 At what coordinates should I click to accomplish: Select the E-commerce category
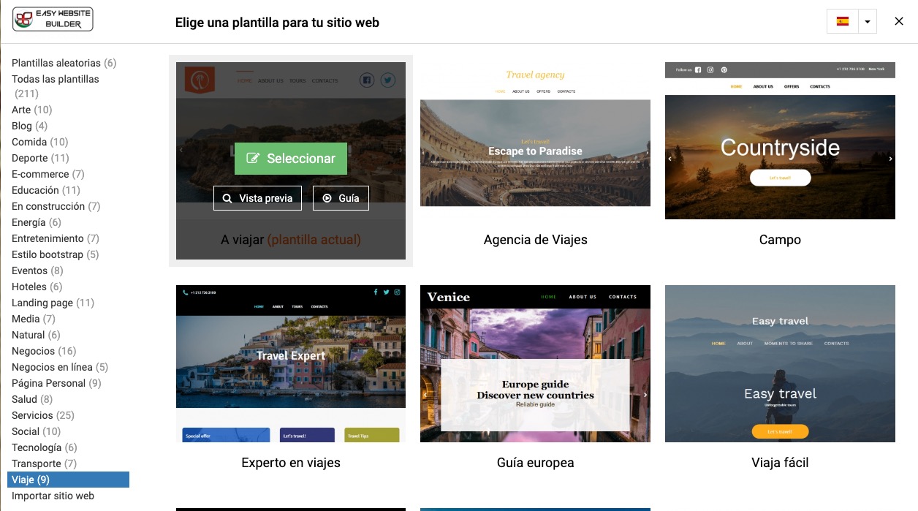[48, 174]
